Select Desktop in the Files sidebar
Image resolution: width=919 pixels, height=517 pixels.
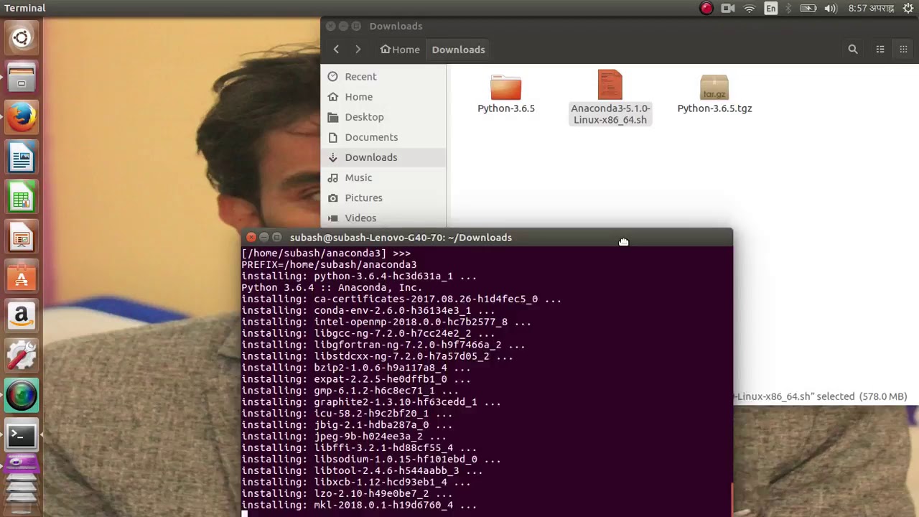coord(383,117)
